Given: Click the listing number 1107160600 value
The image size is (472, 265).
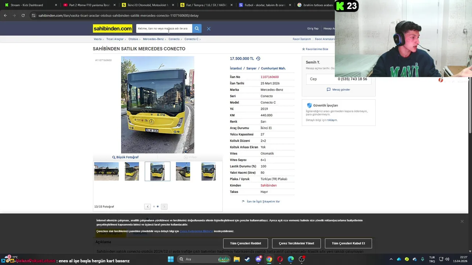Looking at the screenshot, I should point(270,77).
